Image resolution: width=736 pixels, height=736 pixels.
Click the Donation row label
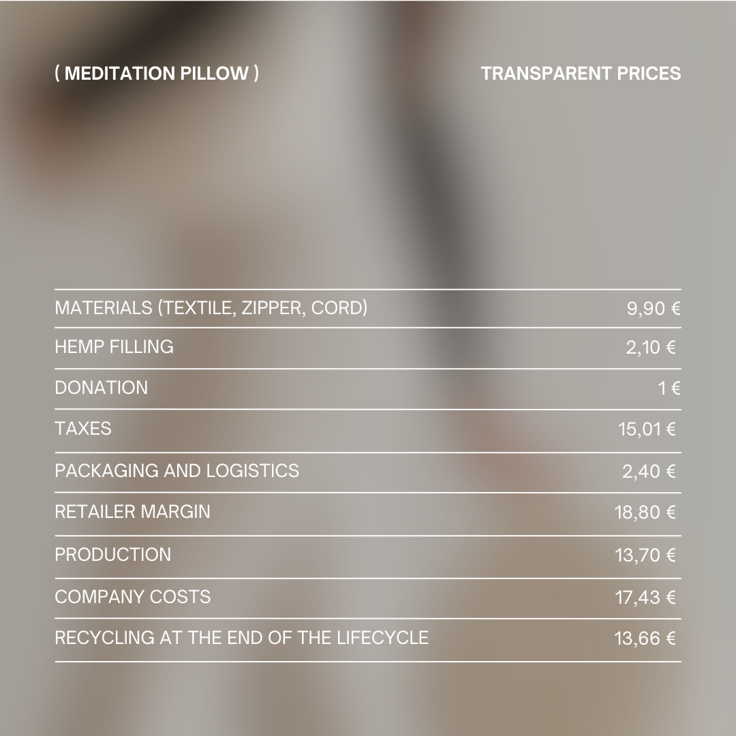tap(101, 388)
